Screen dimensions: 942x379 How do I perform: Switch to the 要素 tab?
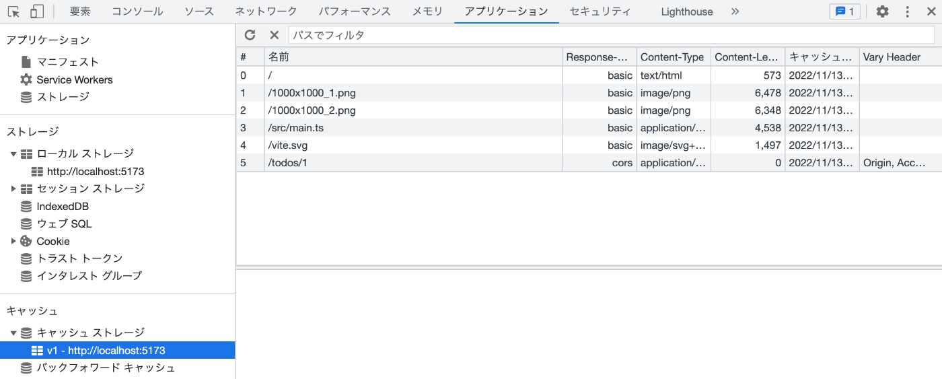tap(80, 11)
